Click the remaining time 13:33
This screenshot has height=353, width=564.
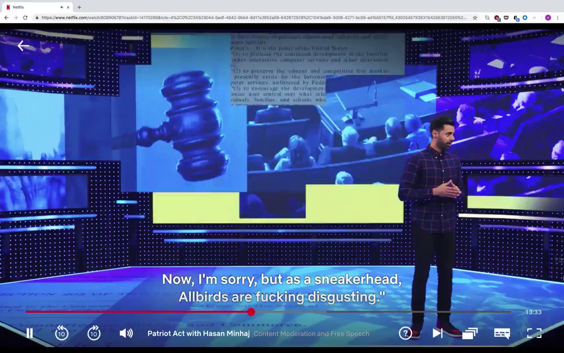click(533, 312)
